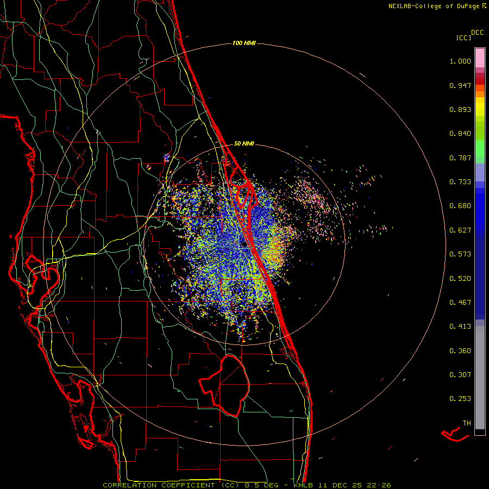Click the bright green color band beside 0.787

point(480,148)
